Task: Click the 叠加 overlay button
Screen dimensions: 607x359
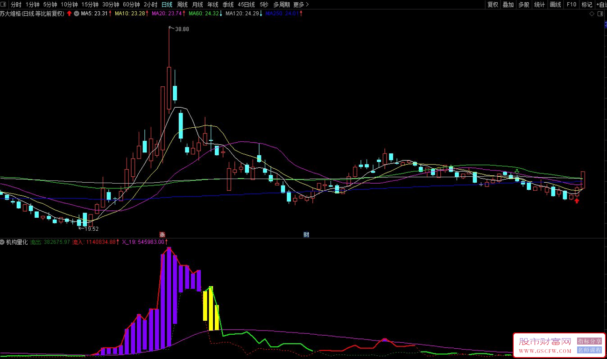Action: point(508,5)
